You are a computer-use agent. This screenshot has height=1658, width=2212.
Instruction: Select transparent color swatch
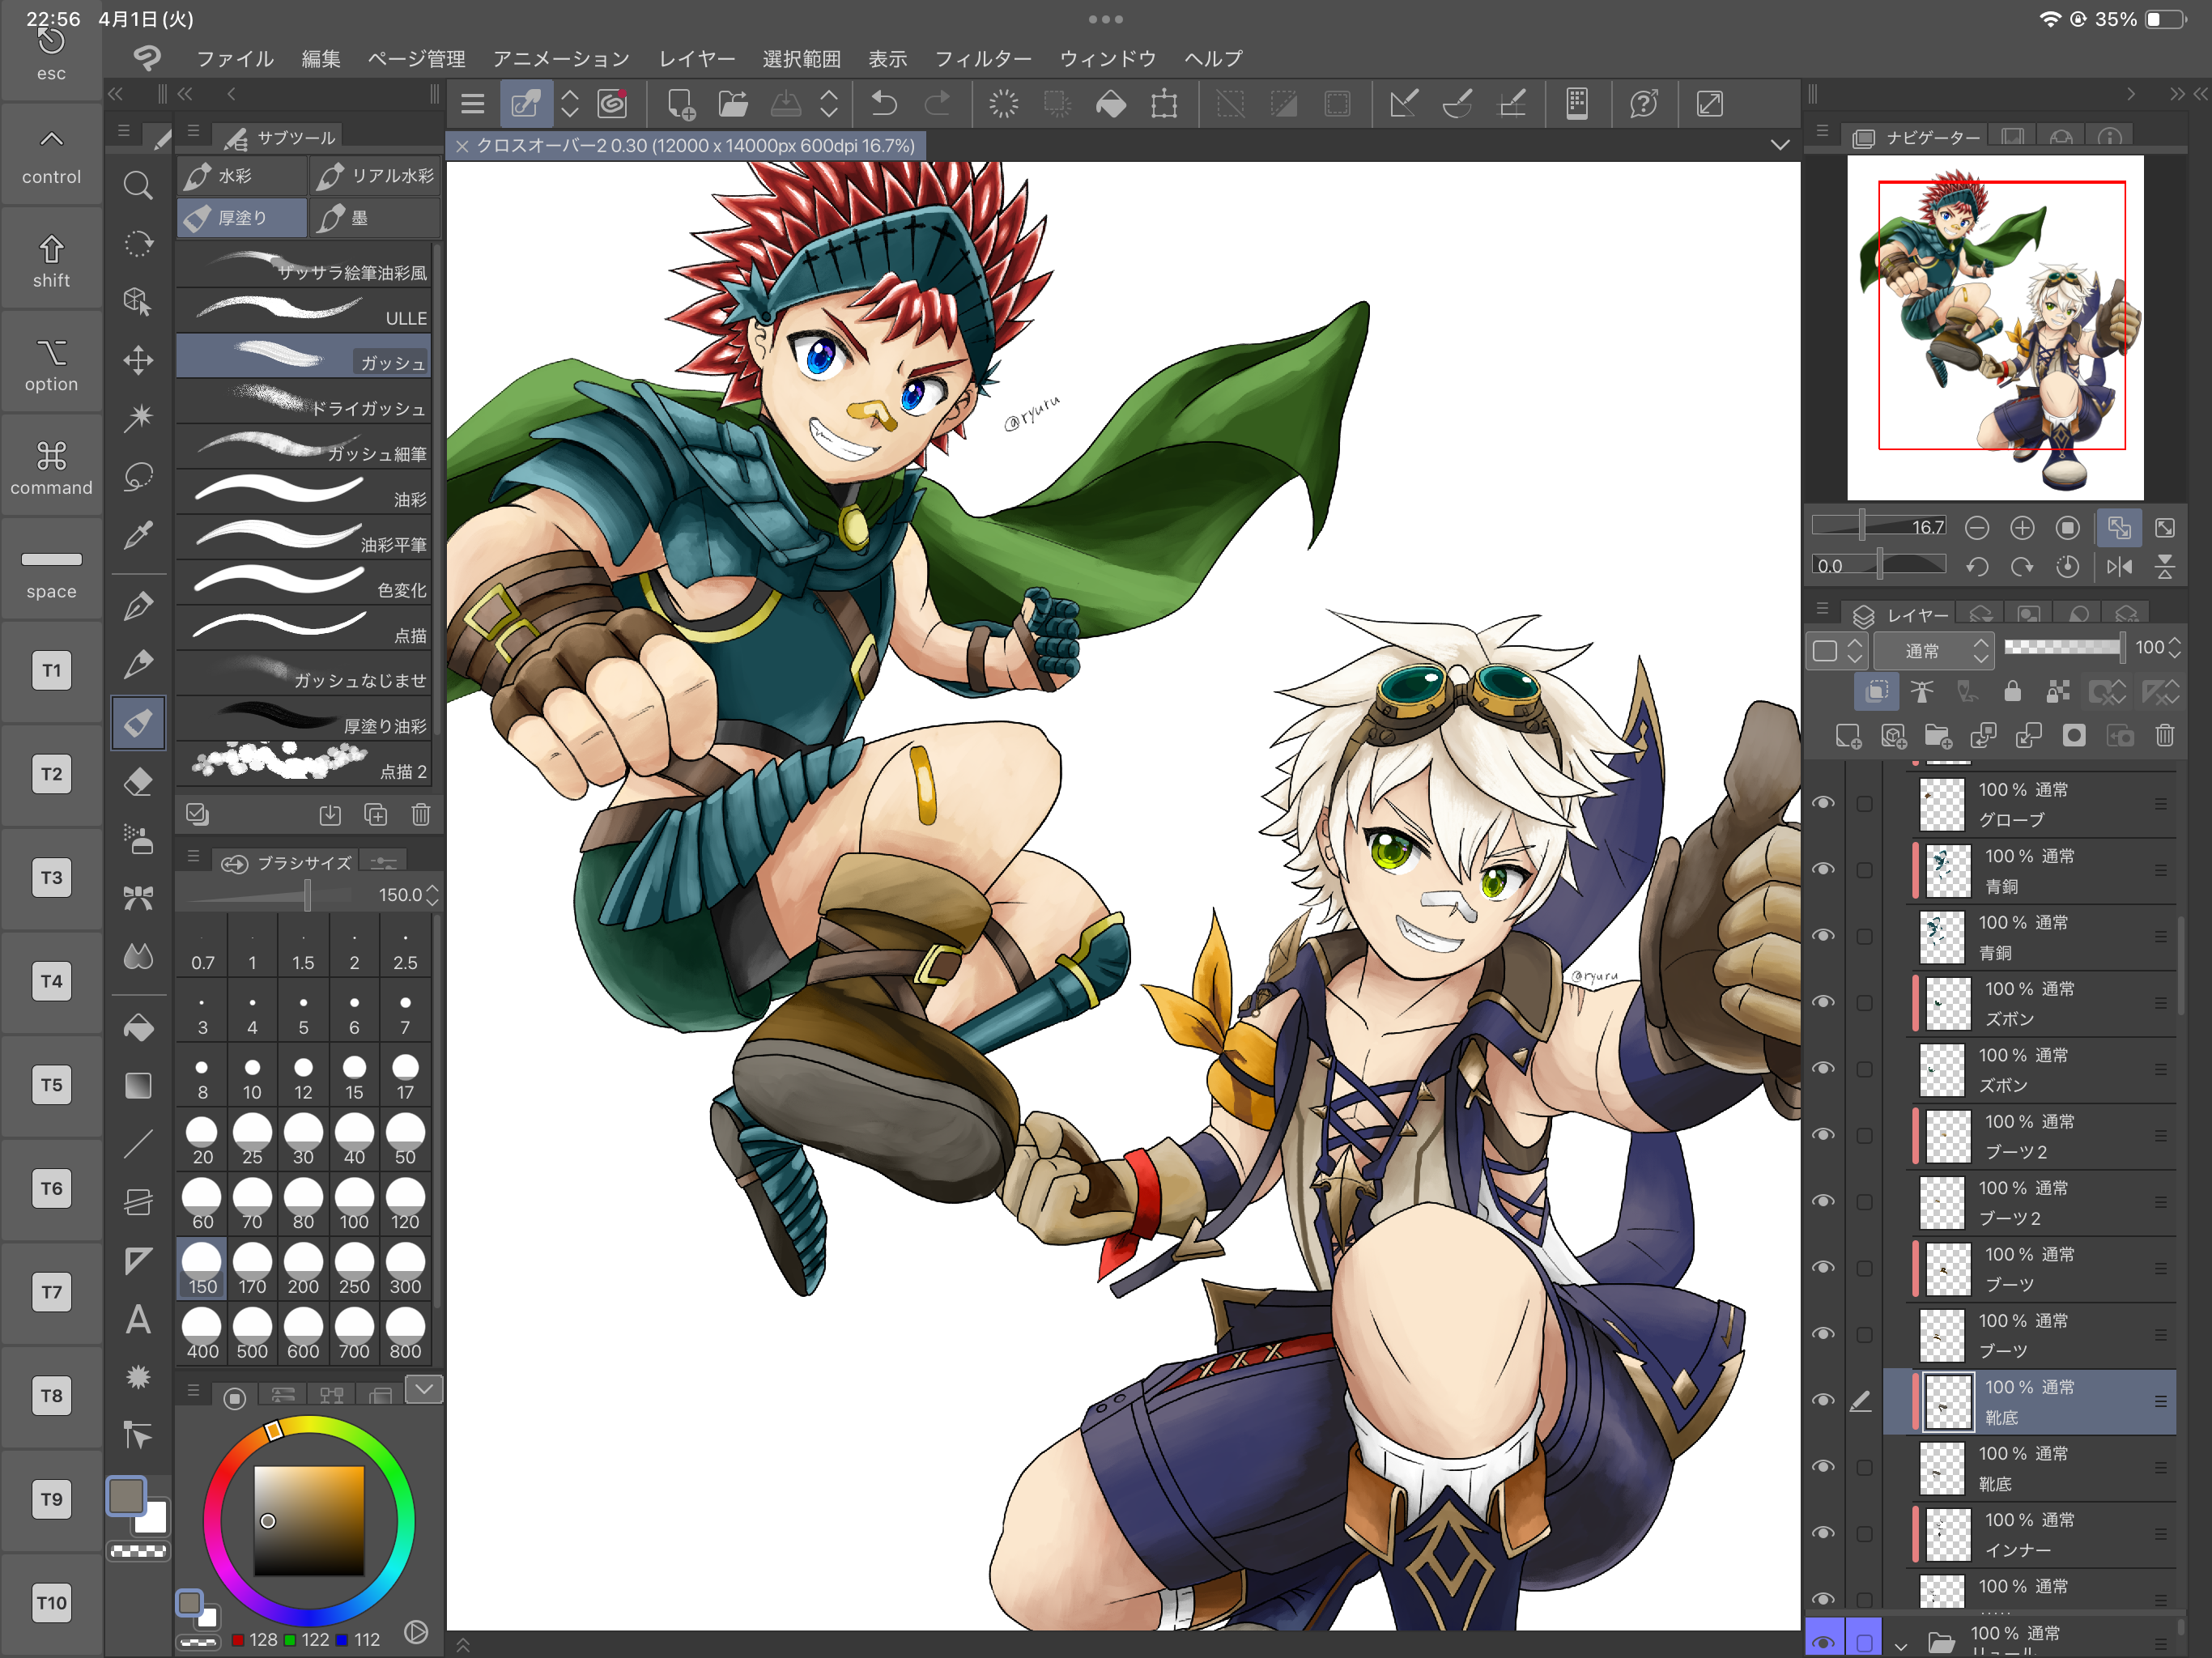(138, 1552)
